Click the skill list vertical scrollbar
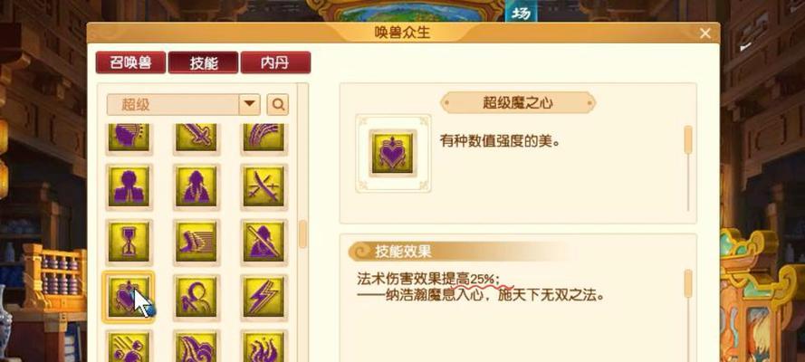This screenshot has height=362, width=805. pyautogui.click(x=303, y=233)
